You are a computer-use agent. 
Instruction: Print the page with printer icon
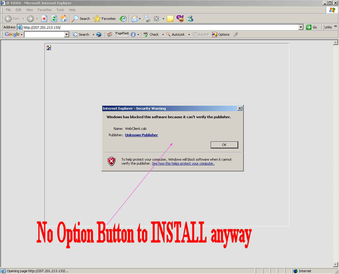[x=147, y=19]
